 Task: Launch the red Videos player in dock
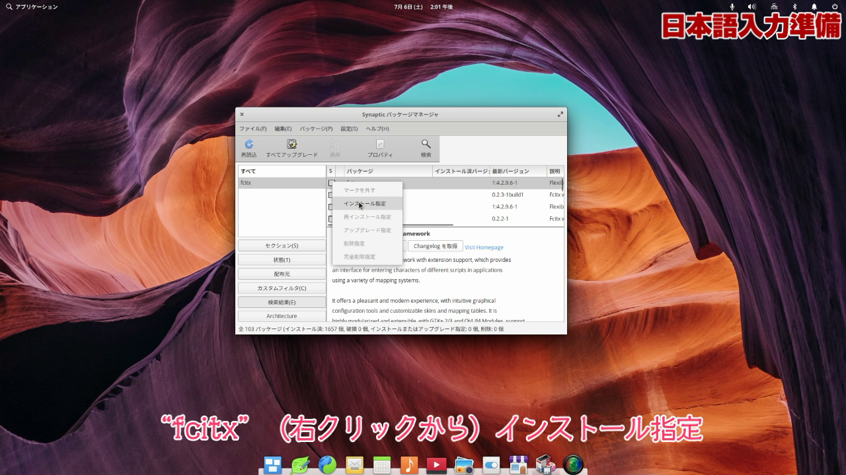[x=436, y=465]
